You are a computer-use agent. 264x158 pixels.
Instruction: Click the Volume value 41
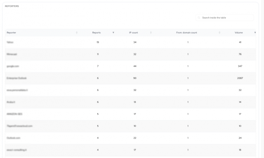[240, 42]
